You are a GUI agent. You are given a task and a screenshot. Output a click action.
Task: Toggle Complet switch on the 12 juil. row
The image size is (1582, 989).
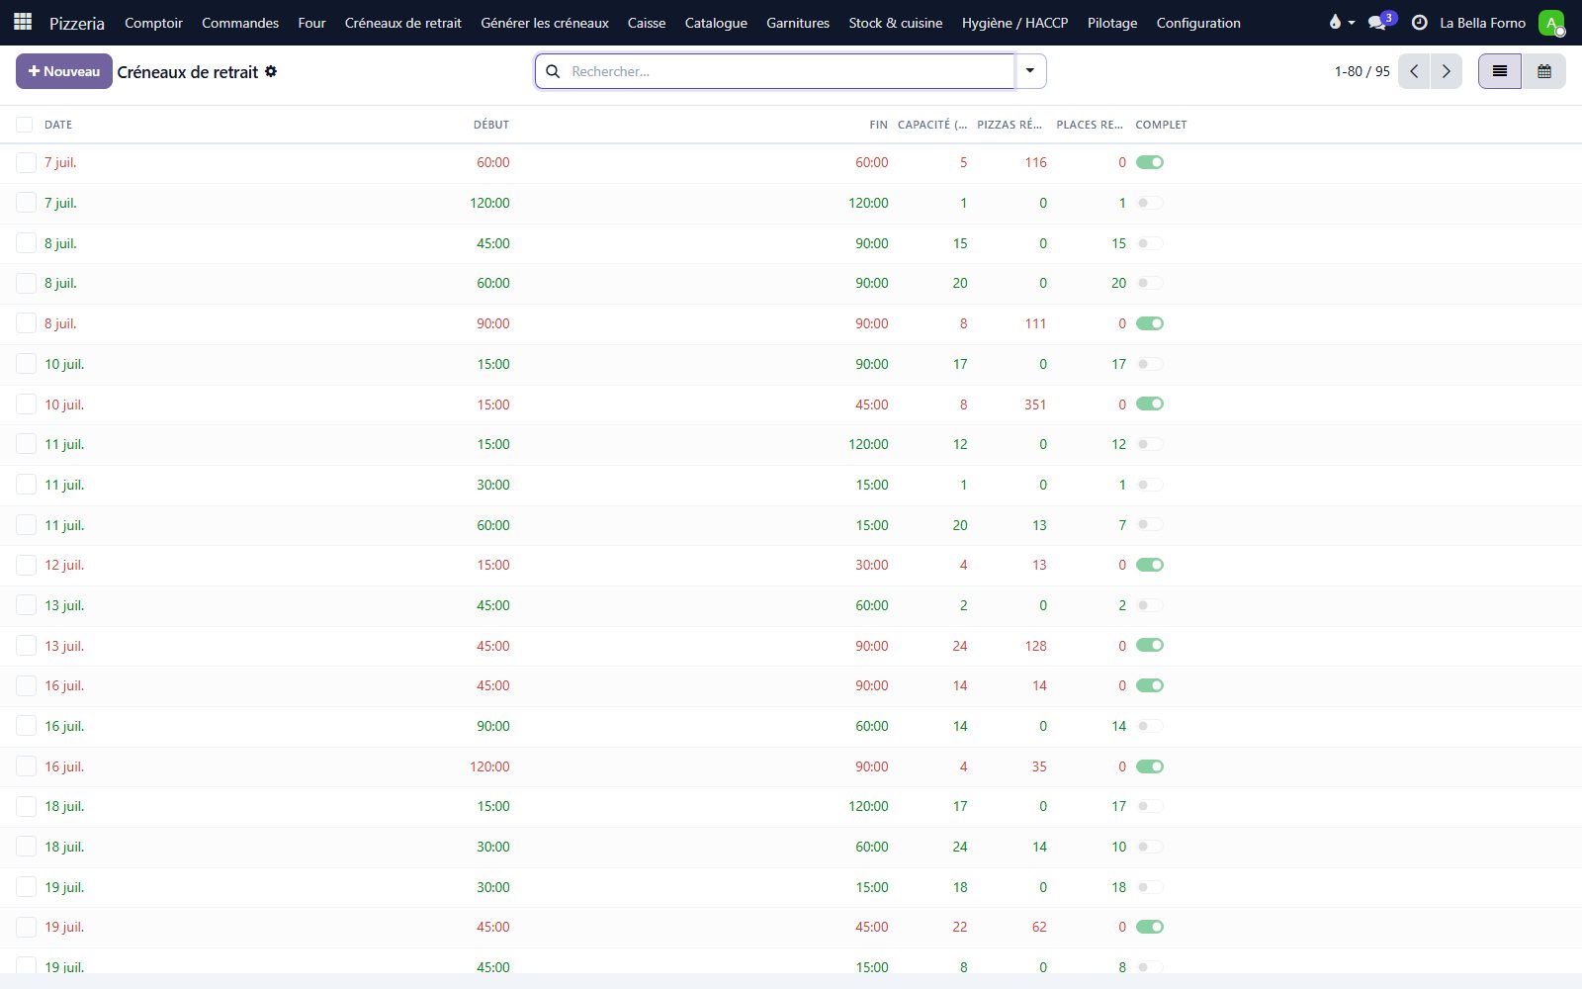pyautogui.click(x=1150, y=565)
